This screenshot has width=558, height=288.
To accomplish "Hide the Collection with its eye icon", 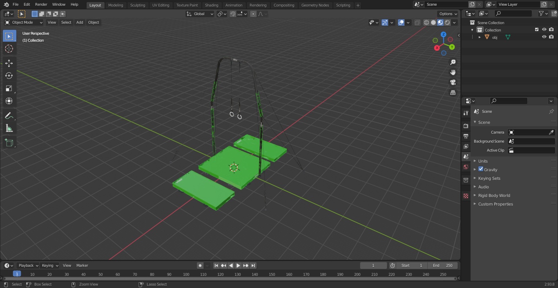I will tap(544, 30).
